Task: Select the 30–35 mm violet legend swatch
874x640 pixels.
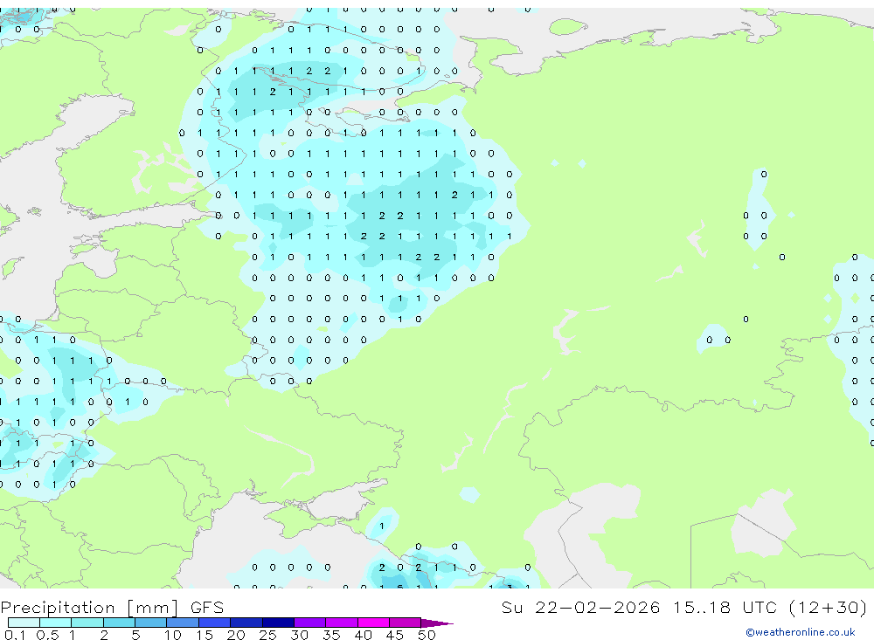Action: pyautogui.click(x=310, y=623)
